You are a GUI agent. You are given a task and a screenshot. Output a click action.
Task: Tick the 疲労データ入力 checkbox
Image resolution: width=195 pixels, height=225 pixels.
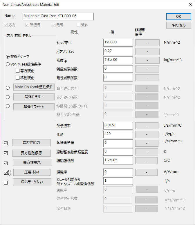[x=6, y=183]
